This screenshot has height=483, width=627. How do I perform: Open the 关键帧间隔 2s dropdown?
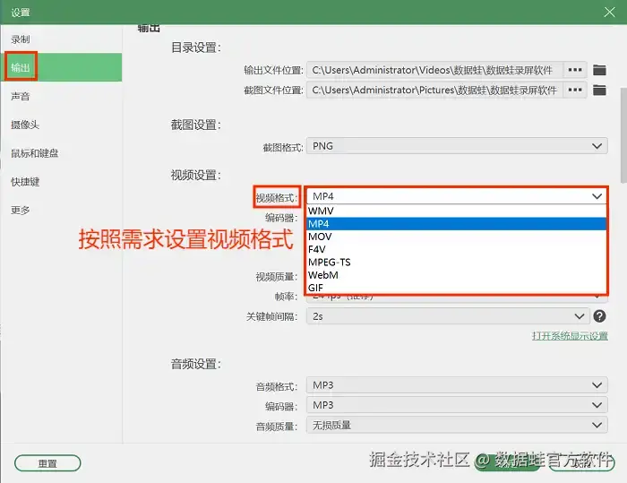tap(448, 316)
